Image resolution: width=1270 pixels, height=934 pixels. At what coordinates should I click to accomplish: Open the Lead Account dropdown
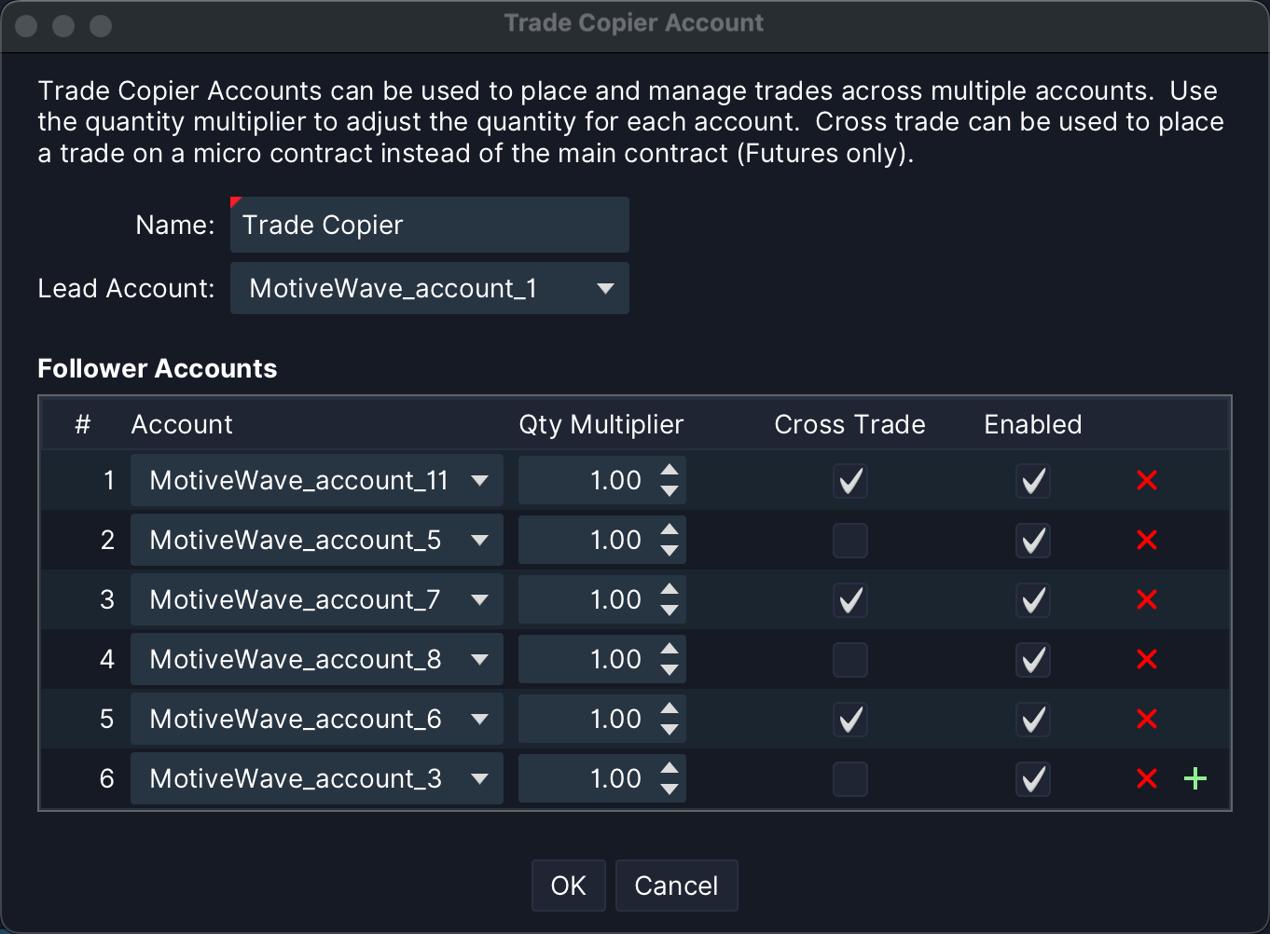pos(429,288)
